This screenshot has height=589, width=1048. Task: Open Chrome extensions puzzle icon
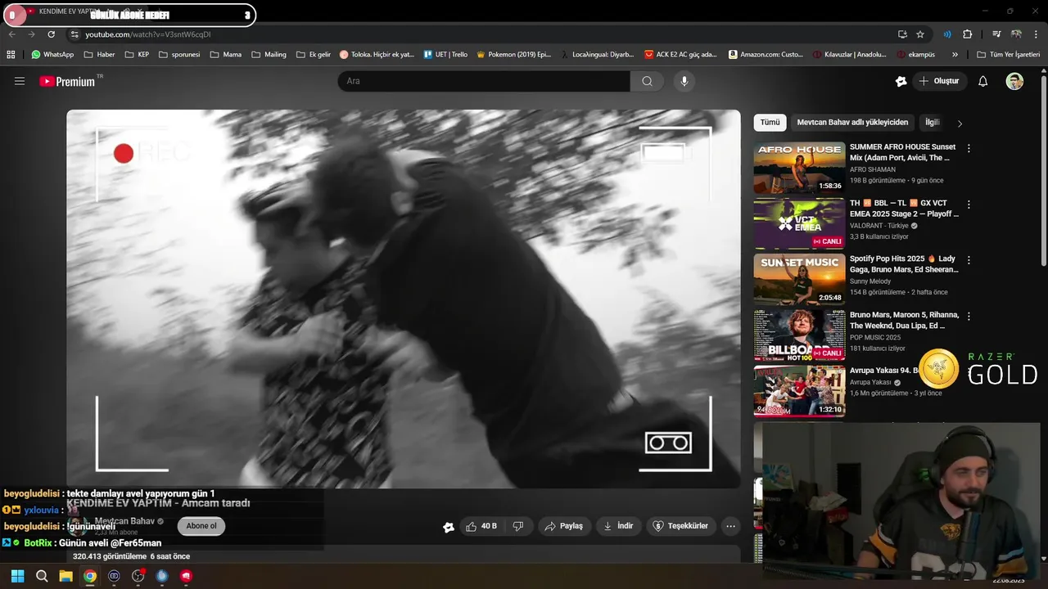[x=967, y=34]
